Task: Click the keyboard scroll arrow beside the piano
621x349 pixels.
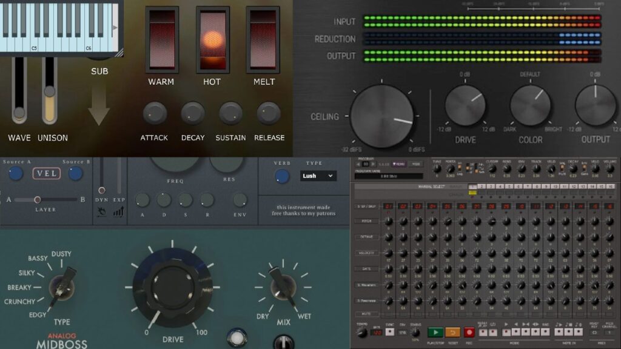Action: (x=115, y=28)
